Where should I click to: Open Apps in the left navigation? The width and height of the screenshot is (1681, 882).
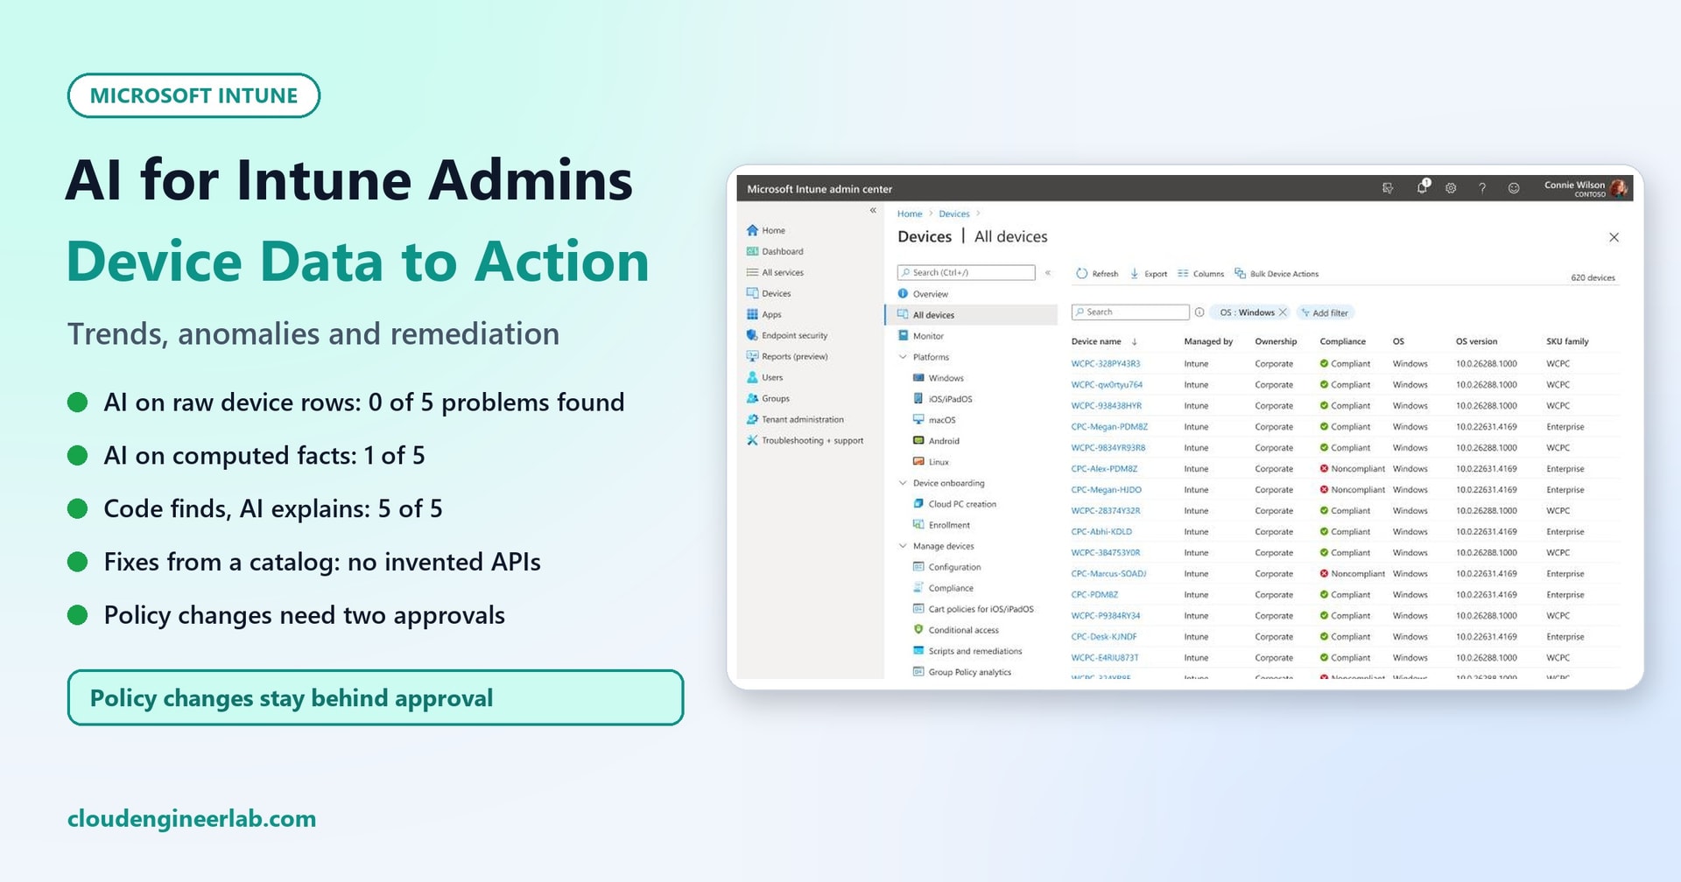763,314
